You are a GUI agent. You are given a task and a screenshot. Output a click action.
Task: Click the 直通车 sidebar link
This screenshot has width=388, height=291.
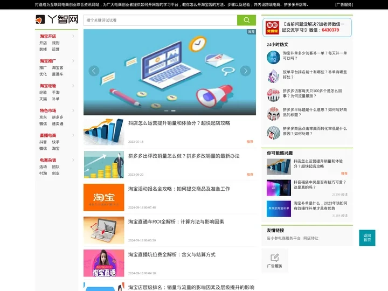[58, 74]
